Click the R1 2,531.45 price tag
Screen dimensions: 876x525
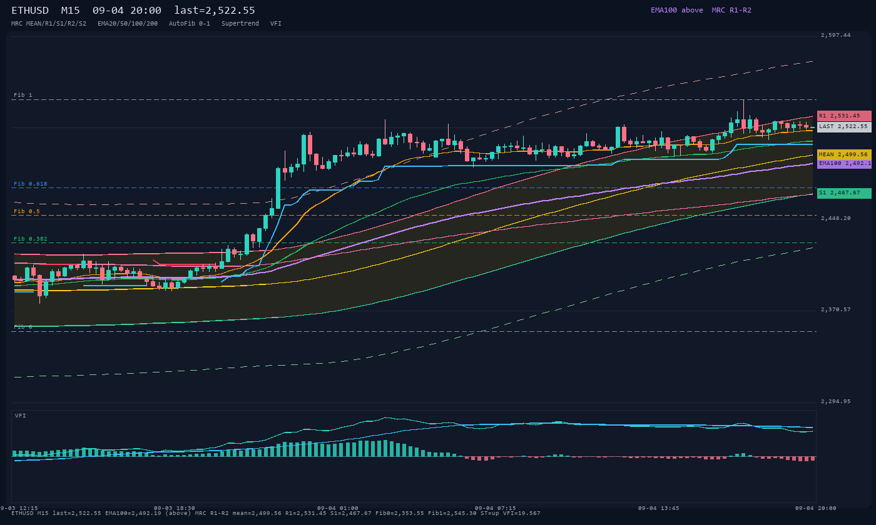tap(844, 116)
